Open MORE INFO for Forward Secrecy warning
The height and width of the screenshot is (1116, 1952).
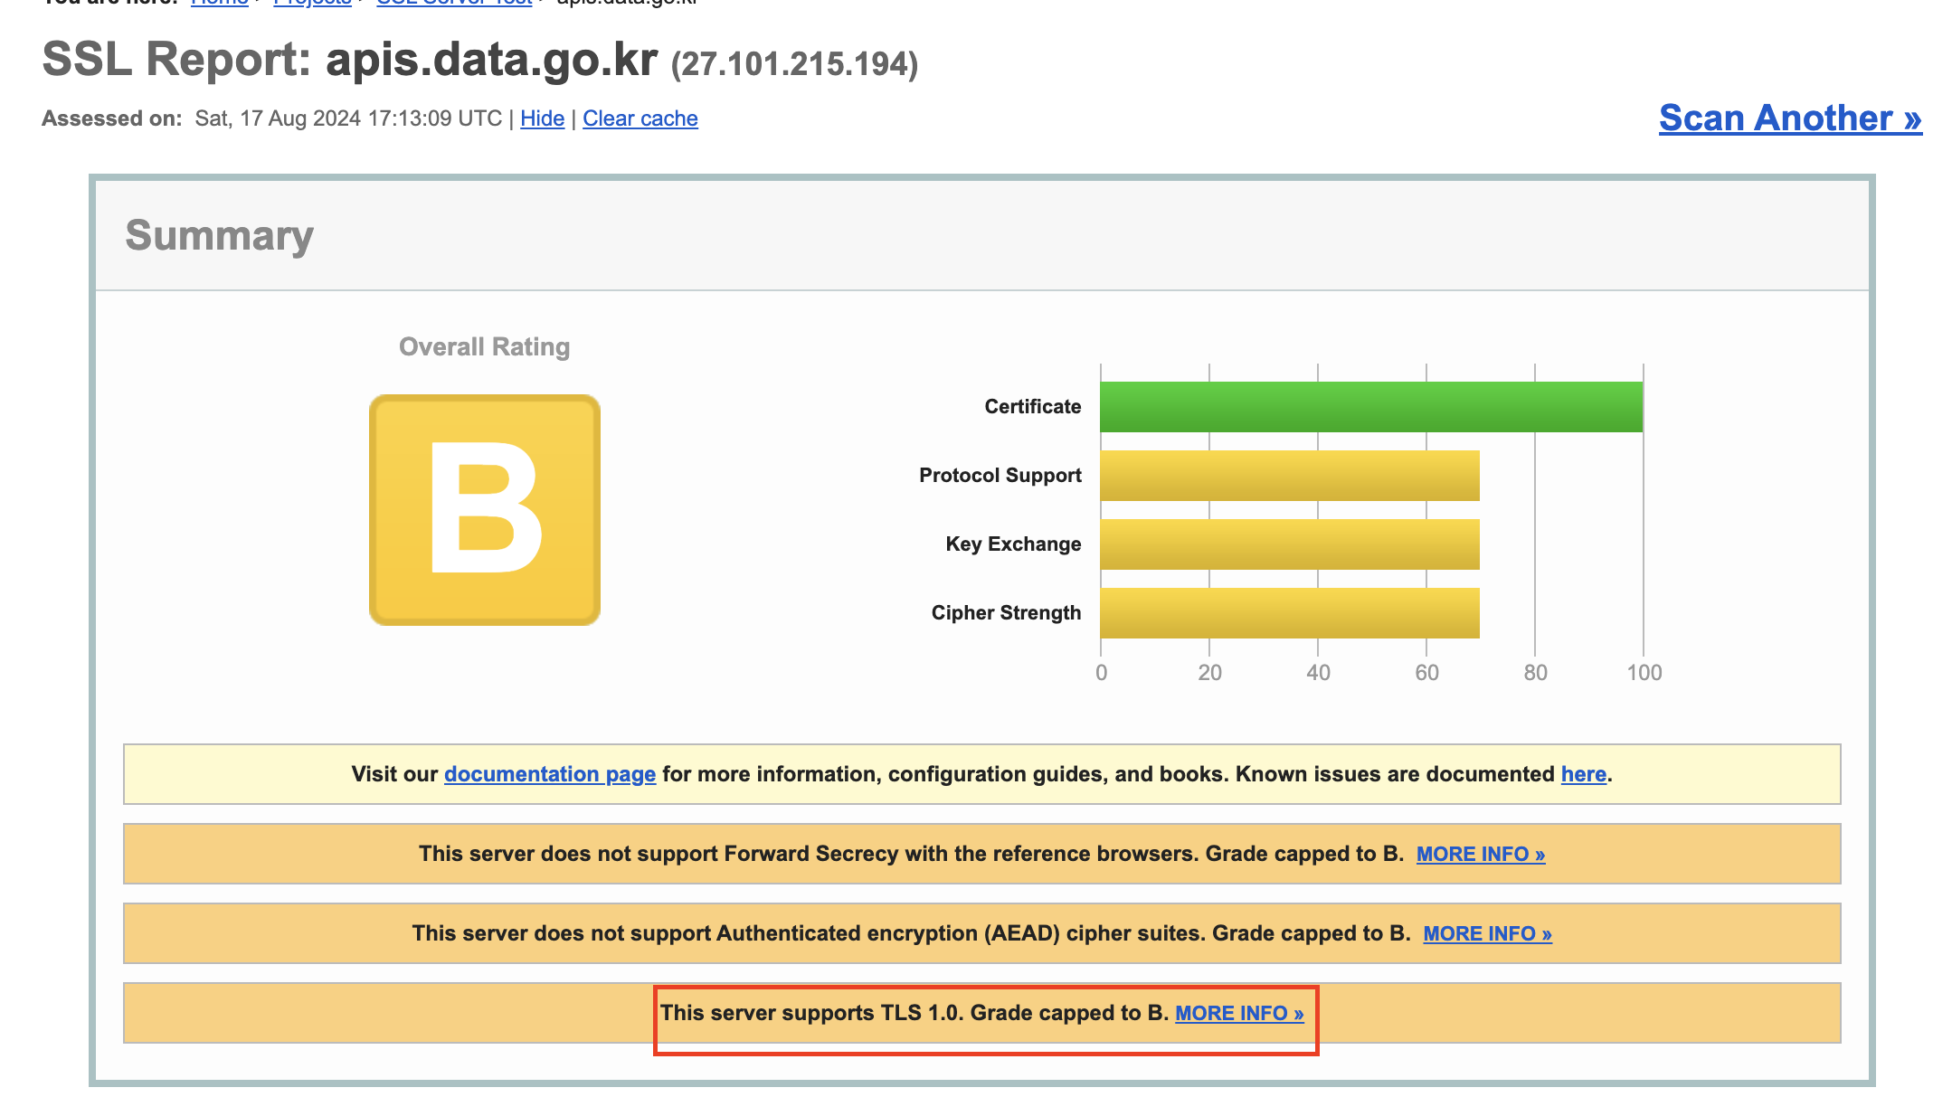1480,854
